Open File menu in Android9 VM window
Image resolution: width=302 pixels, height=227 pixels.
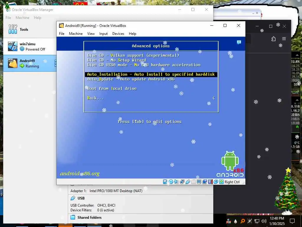point(62,34)
